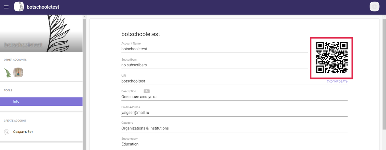Switch to the fern leaf account
Viewport: 386px width, 150px height.
(7, 73)
